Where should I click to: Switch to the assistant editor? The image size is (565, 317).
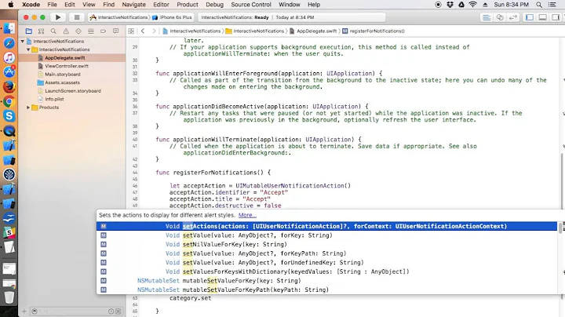click(x=500, y=17)
